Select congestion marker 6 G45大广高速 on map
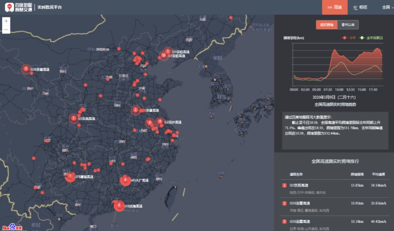This screenshot has height=231, width=394. 125,180
